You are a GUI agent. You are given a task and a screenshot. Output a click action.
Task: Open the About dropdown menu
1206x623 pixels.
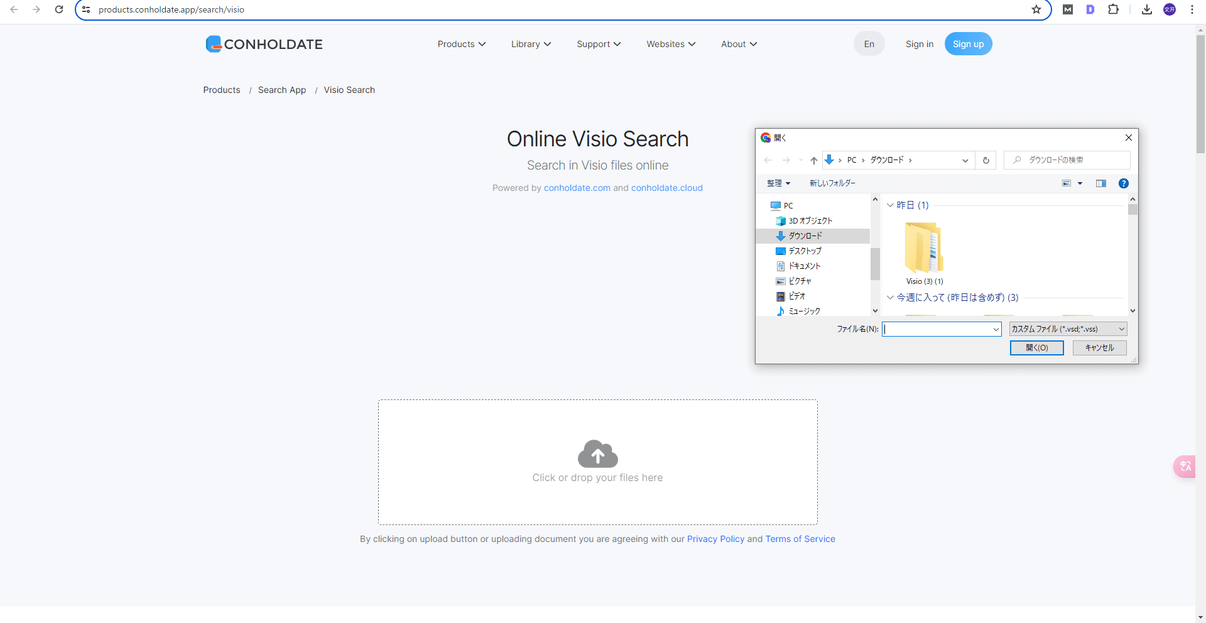(x=739, y=44)
